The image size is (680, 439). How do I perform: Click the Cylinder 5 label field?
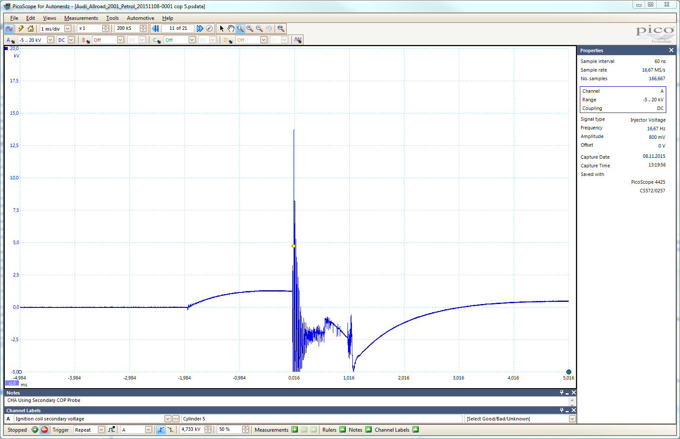(x=322, y=419)
